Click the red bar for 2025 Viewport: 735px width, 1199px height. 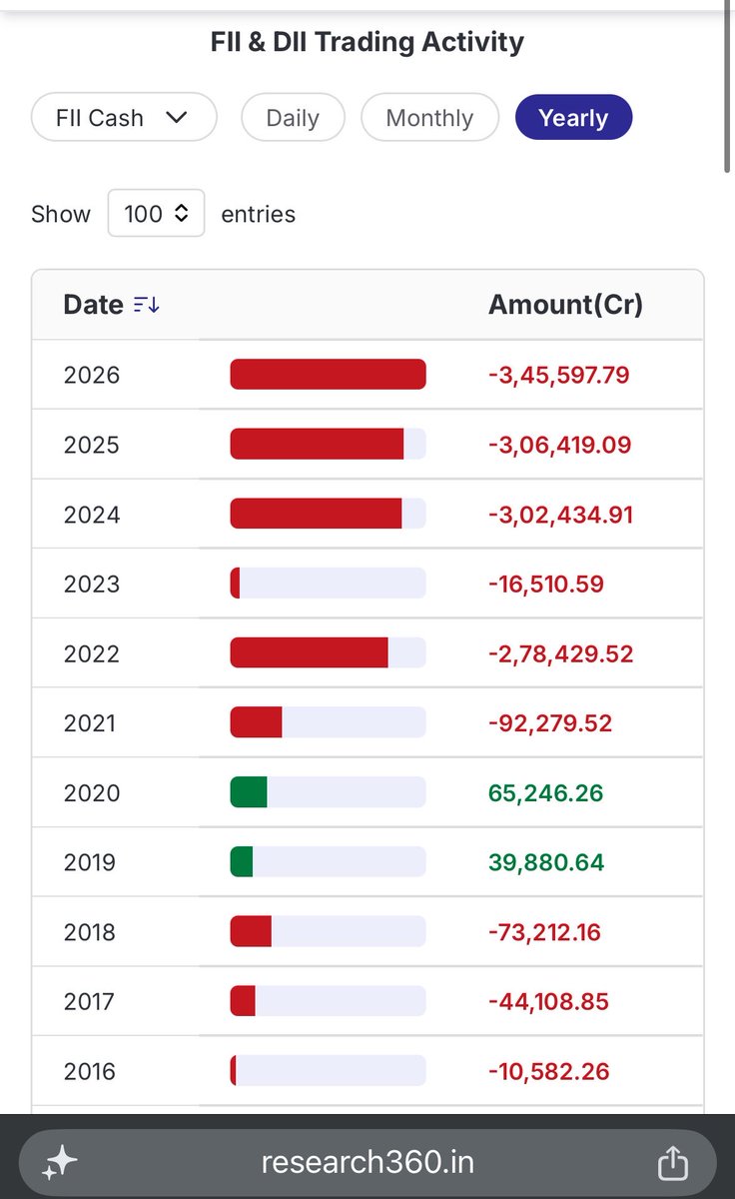tap(317, 445)
